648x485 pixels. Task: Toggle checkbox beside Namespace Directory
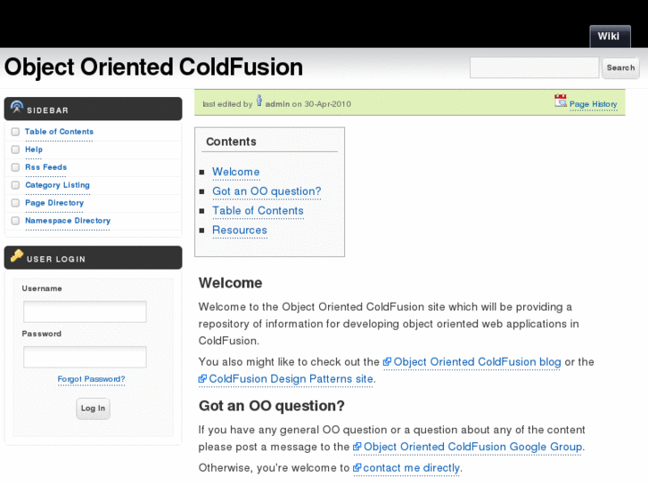15,221
